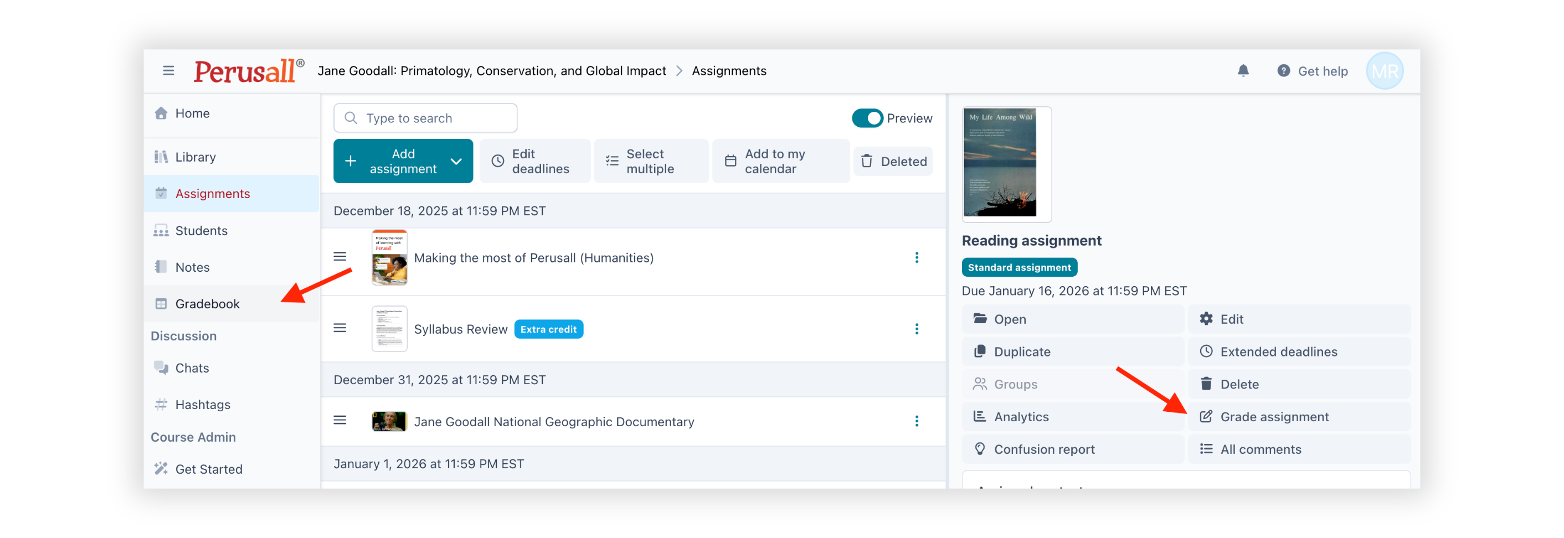Viewport: 1564px width, 538px height.
Task: Open Extended deadlines
Action: [x=1299, y=352]
